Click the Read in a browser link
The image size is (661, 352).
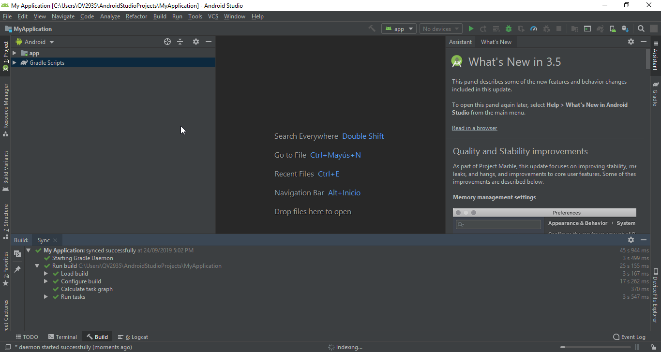(474, 128)
